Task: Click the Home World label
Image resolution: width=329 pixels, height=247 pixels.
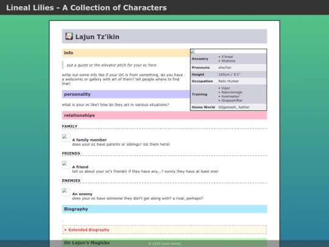Action: coord(203,107)
